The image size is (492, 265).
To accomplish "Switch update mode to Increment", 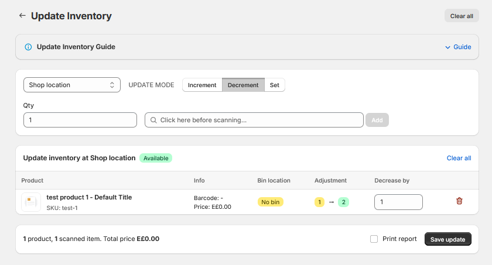I will [202, 85].
